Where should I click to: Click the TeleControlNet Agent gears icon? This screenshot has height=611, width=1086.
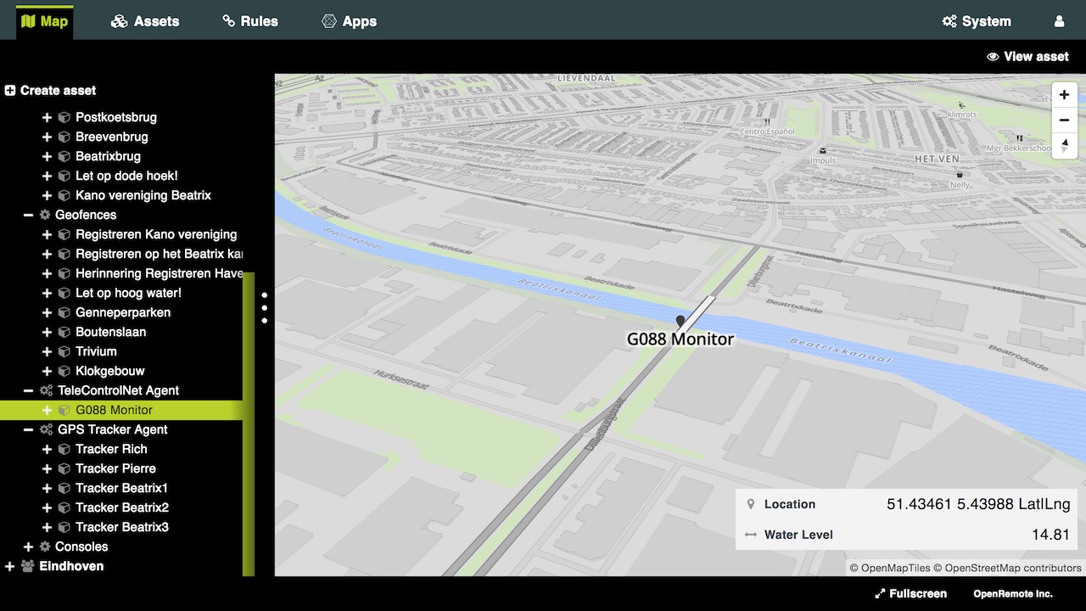pyautogui.click(x=46, y=390)
